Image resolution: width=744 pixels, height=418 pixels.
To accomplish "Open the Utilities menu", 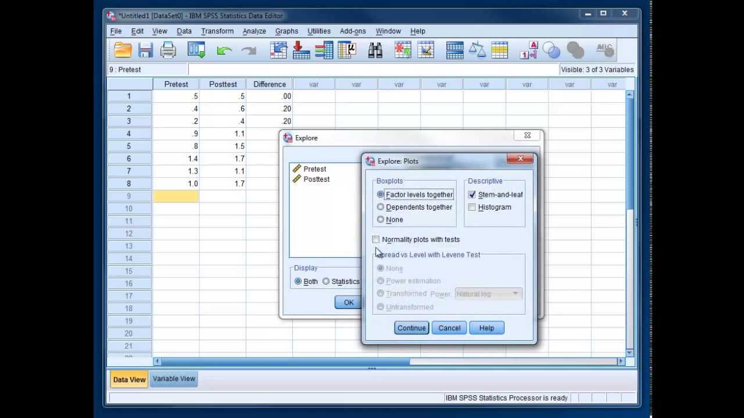I will click(x=319, y=31).
